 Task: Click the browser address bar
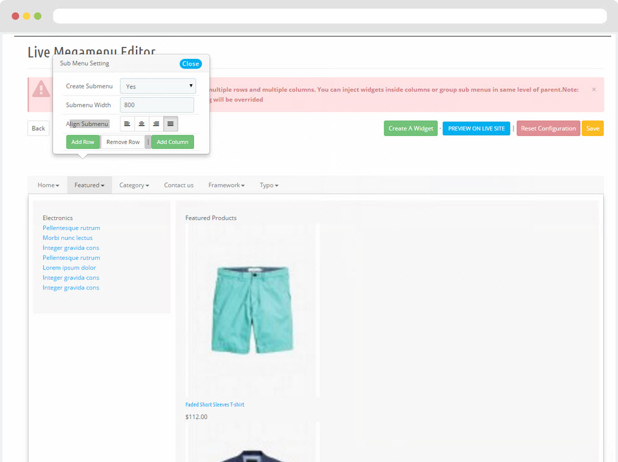(329, 16)
